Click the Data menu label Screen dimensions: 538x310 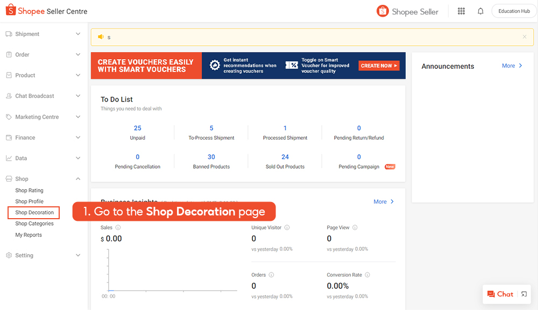tap(21, 158)
